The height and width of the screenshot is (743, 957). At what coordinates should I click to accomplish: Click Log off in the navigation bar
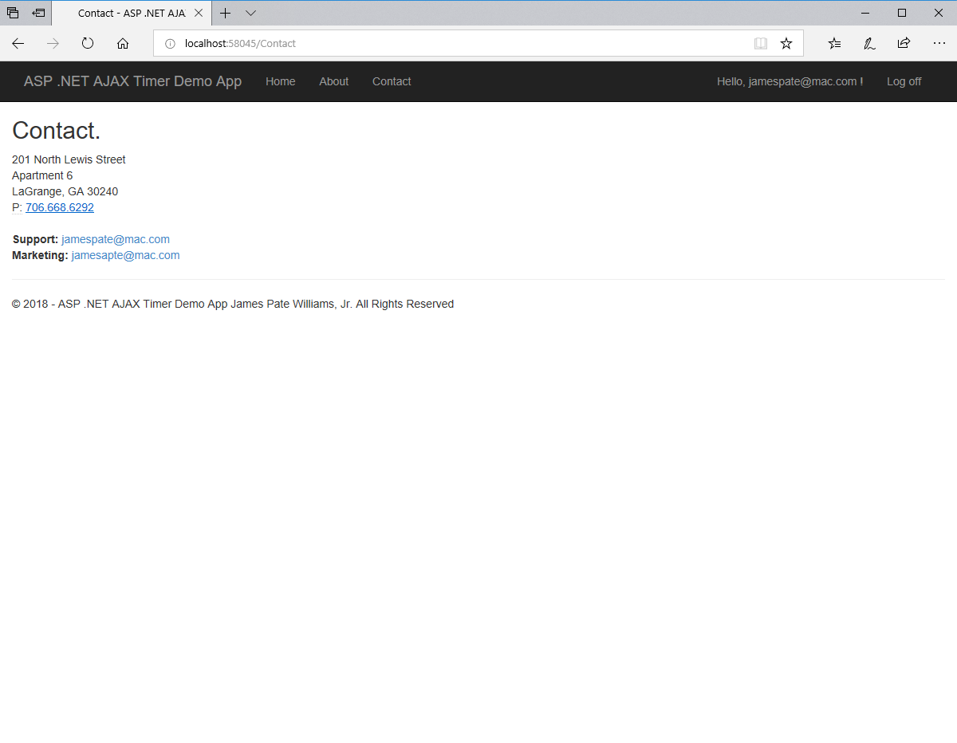pyautogui.click(x=904, y=81)
